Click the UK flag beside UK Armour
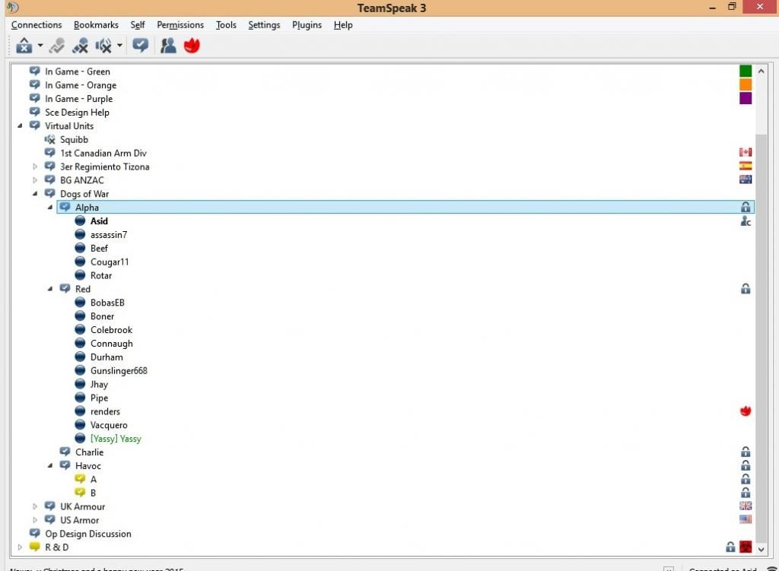Screen dimensions: 779x571 pyautogui.click(x=746, y=506)
